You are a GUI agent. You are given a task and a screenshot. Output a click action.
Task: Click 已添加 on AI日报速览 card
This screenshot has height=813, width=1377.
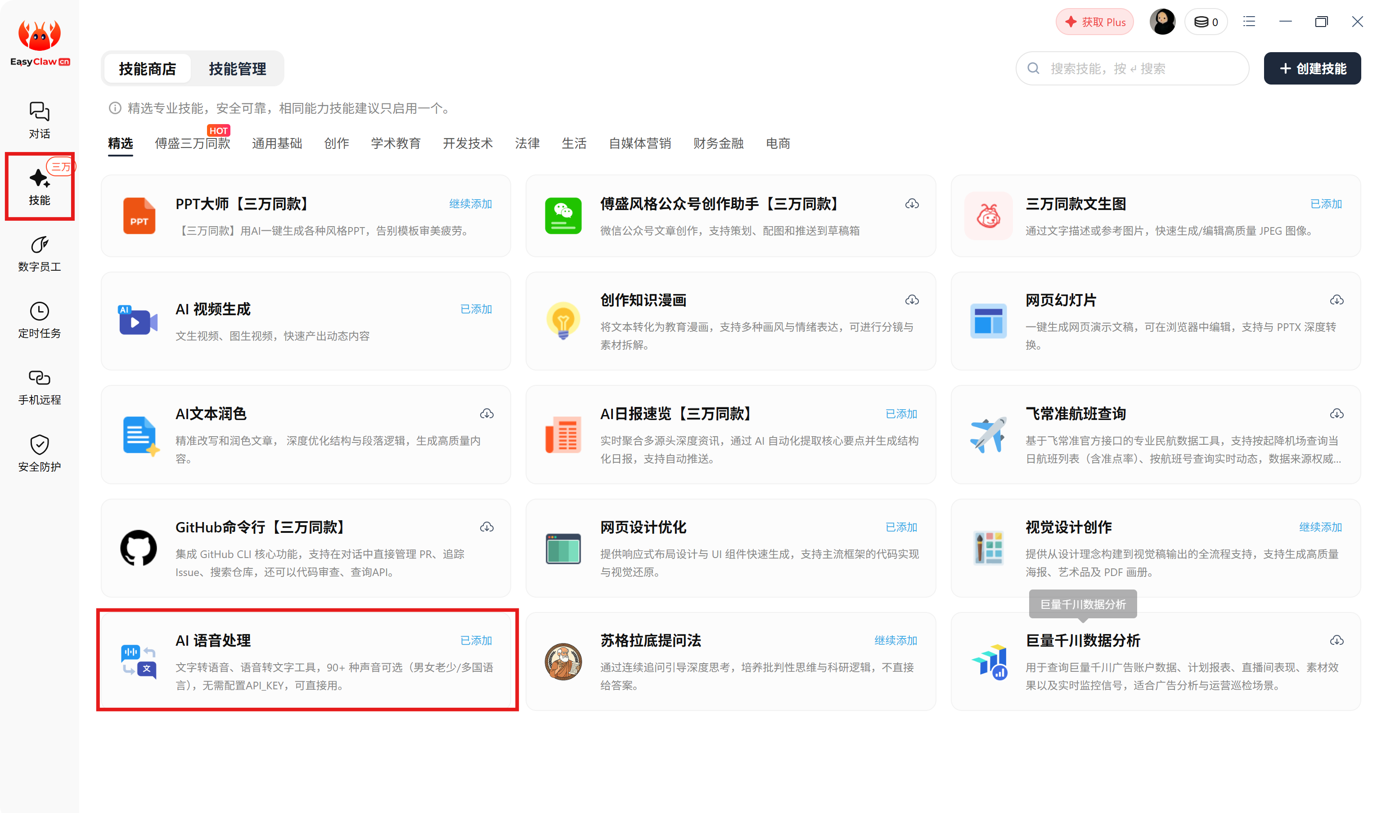tap(901, 414)
